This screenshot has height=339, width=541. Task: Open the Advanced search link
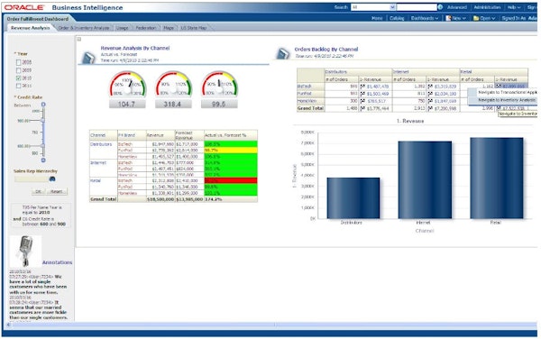(x=457, y=7)
